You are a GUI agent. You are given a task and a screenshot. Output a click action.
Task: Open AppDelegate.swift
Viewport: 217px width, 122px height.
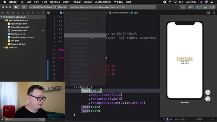click(x=19, y=24)
